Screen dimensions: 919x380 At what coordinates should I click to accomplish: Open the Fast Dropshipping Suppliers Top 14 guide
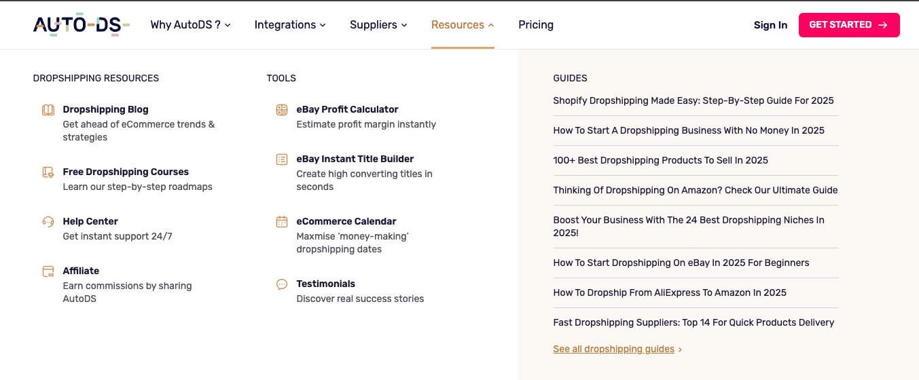point(693,322)
